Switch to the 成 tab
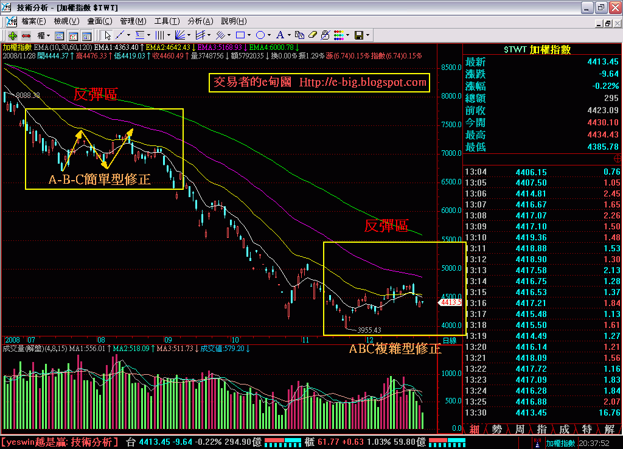Viewport: 623px width, 449px height. [x=565, y=429]
